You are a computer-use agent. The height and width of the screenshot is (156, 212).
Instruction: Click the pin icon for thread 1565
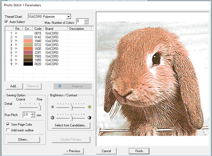[16, 56]
